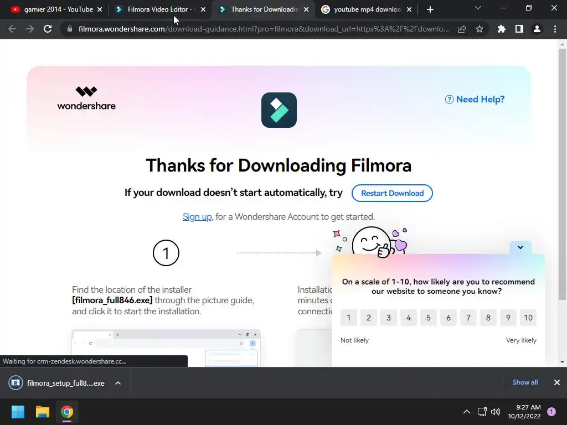Click the address bar URL
Screen dimensions: 567x425
click(264, 29)
